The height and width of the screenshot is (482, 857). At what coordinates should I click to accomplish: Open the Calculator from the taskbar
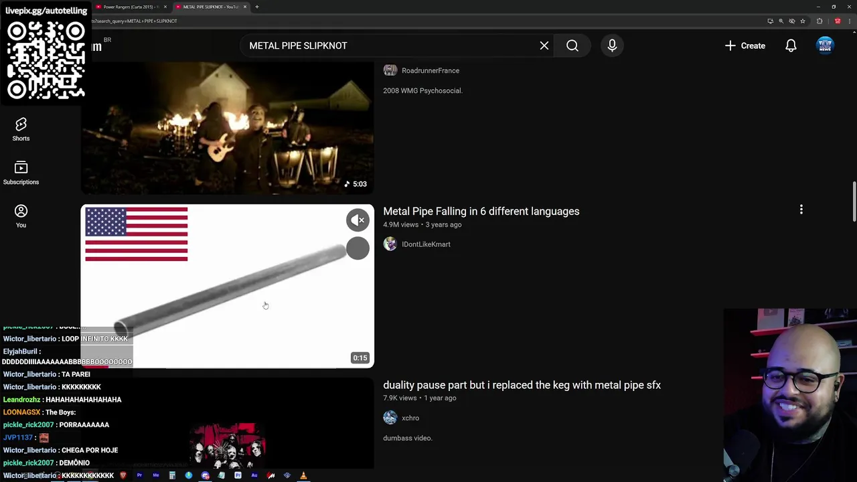point(172,475)
